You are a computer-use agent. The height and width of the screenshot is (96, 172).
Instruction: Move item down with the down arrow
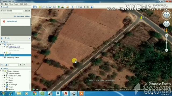pos(24,65)
